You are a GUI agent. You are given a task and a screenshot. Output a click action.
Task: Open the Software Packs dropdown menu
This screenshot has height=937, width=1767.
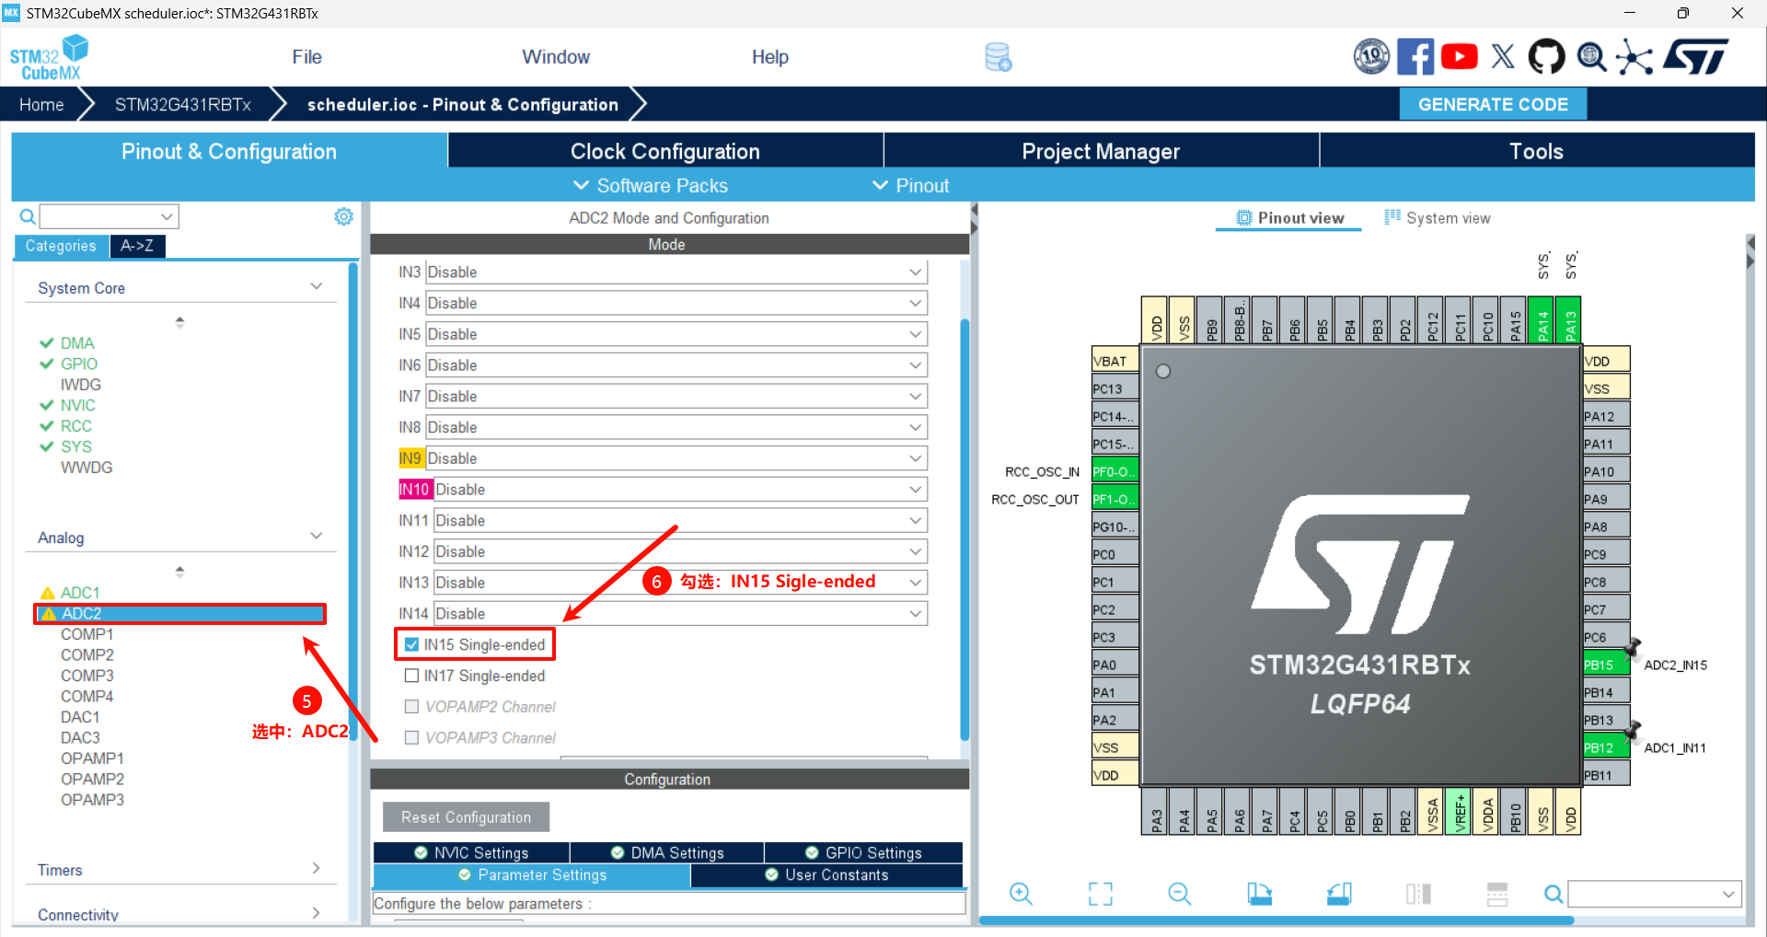[651, 186]
